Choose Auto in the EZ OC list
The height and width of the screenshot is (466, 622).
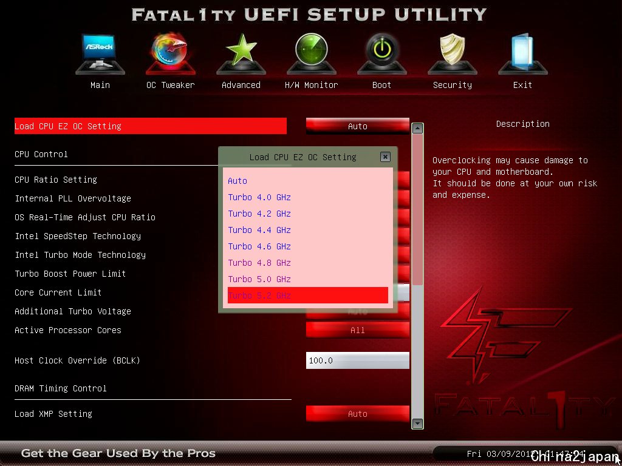(308, 181)
